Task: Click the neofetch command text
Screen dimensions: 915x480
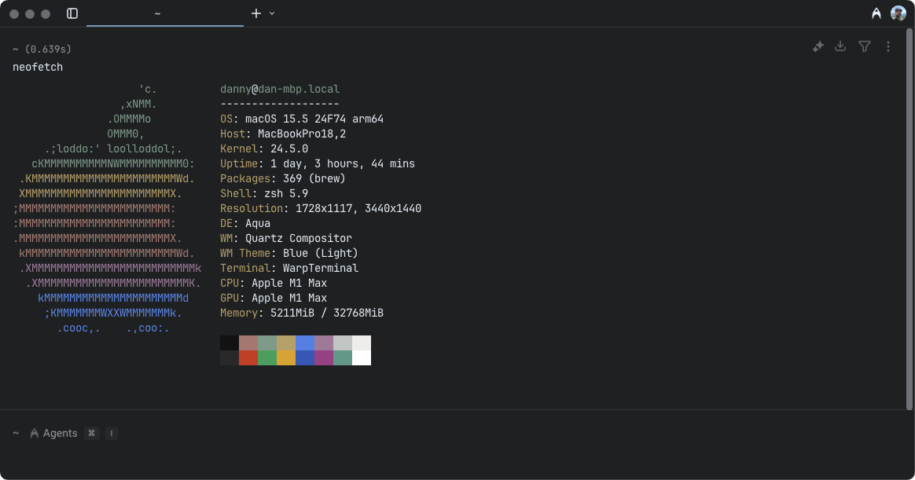Action: click(38, 67)
